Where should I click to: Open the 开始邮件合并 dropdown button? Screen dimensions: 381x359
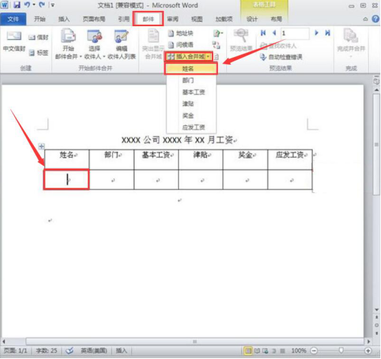(68, 44)
